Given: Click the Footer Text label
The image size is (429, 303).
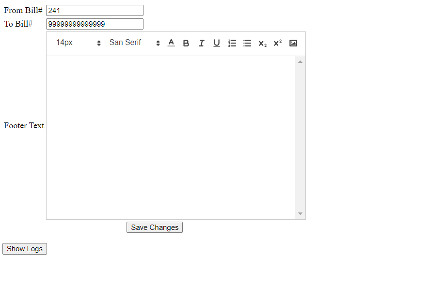Looking at the screenshot, I should (x=24, y=125).
